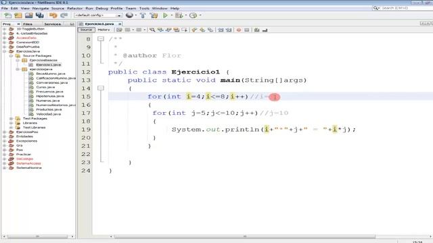
Task: Select Hipotenusa.java in the project tree
Action: (x=50, y=96)
